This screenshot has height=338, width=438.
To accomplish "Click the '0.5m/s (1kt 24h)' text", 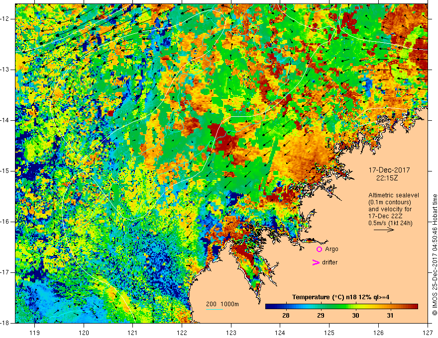I will click(390, 223).
